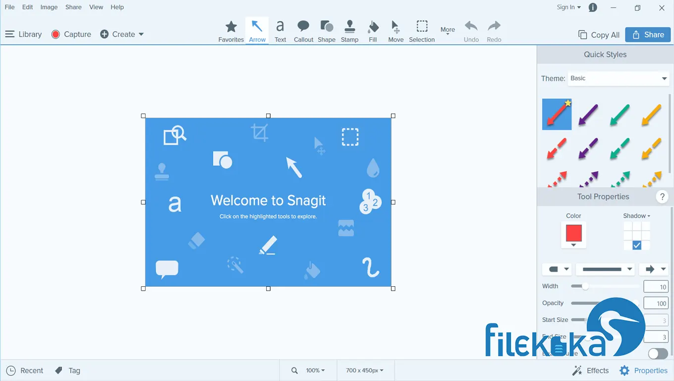Click the Copy All button
This screenshot has height=381, width=674.
point(599,35)
